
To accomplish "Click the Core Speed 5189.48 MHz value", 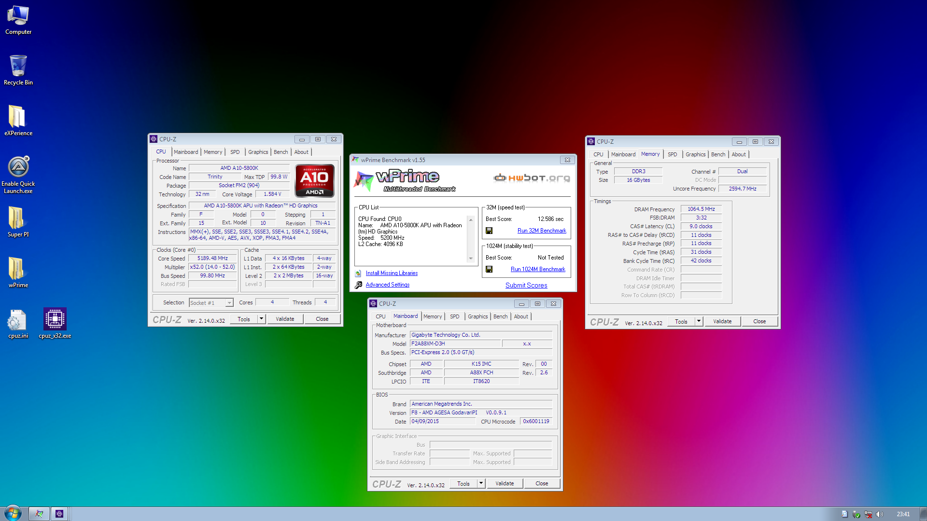I will click(212, 258).
